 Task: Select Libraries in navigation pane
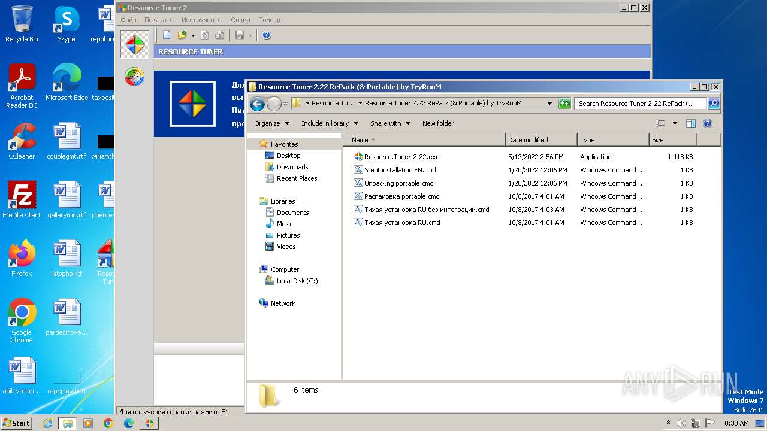pos(282,201)
